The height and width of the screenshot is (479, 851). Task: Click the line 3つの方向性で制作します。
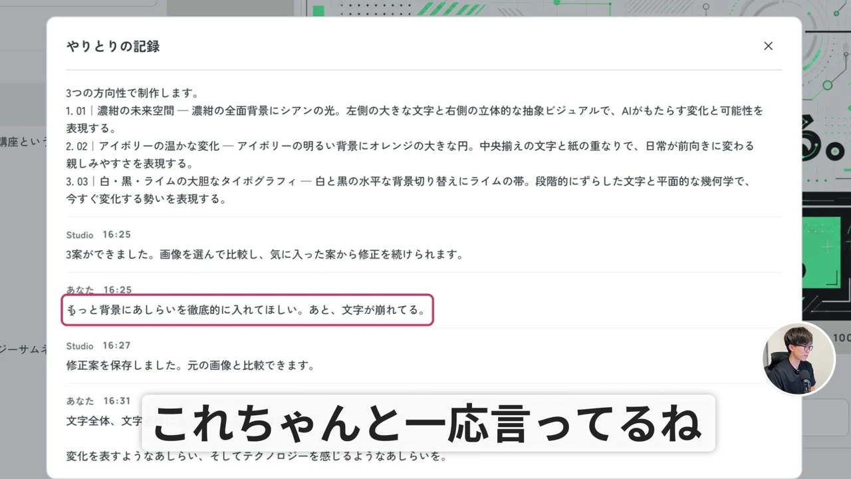132,93
